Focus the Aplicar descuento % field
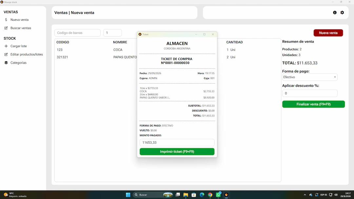 pyautogui.click(x=310, y=93)
